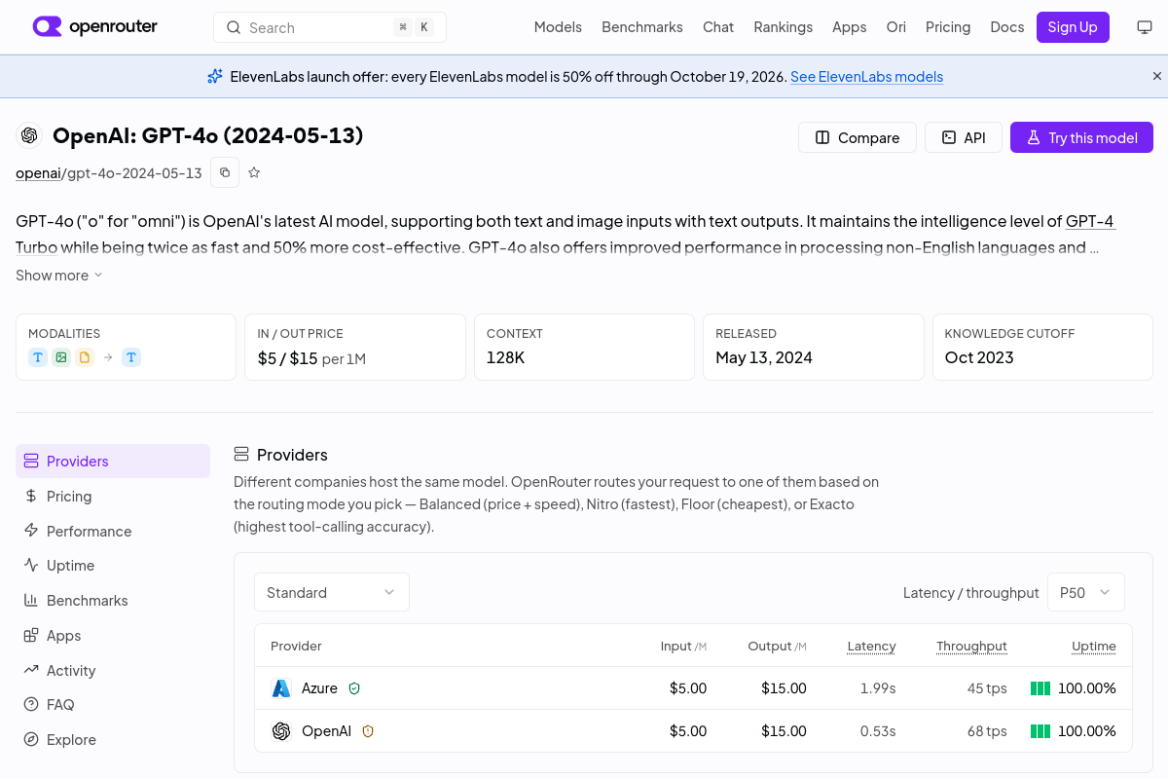Select Pricing in the sidebar
1168x779 pixels.
[113, 497]
